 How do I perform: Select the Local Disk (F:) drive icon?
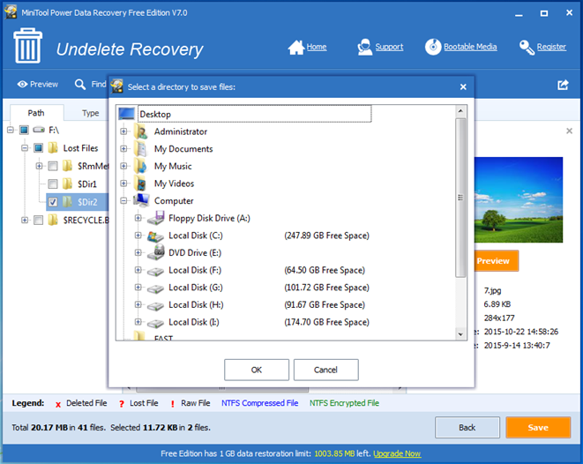pos(156,272)
